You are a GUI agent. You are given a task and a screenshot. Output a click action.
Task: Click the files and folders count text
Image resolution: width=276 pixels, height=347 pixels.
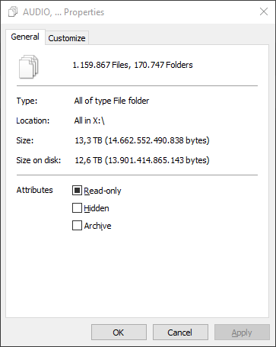point(132,65)
